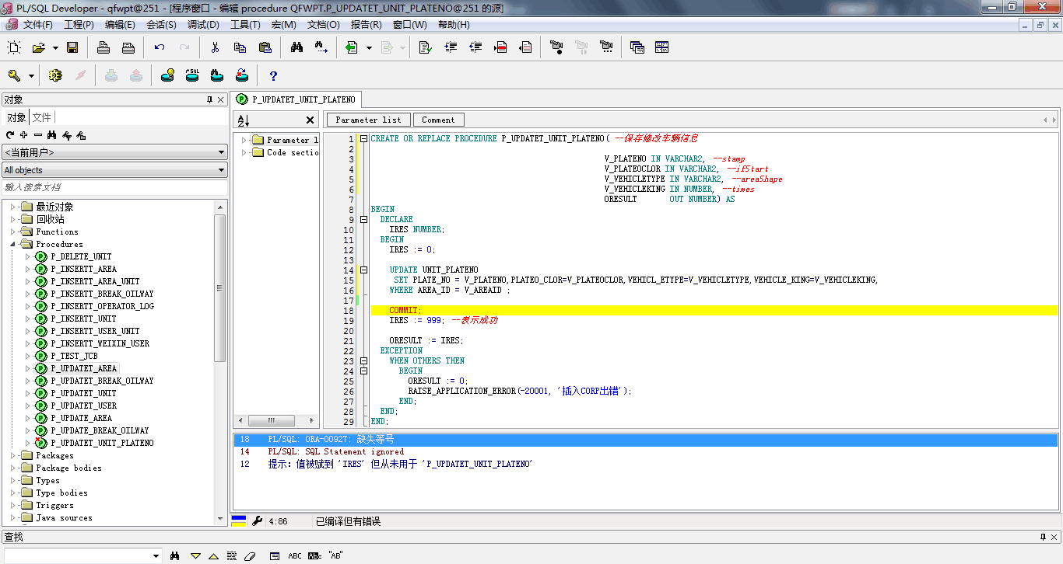The width and height of the screenshot is (1063, 564).
Task: Click the scissors Cut icon
Action: (x=215, y=48)
